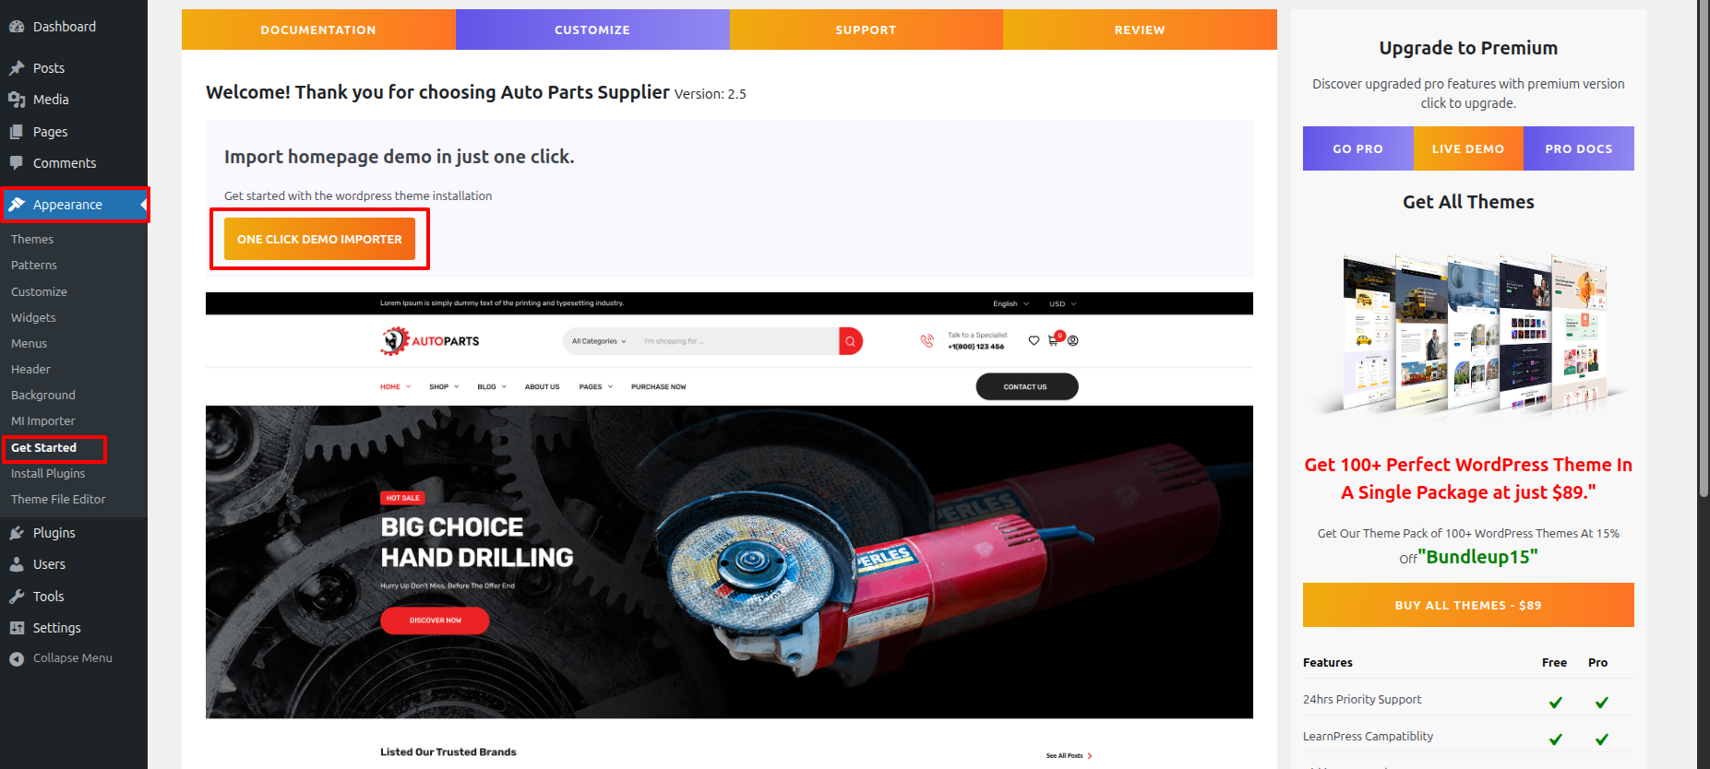Image resolution: width=1710 pixels, height=769 pixels.
Task: Click Buy All Themes $89 button
Action: coord(1468,605)
